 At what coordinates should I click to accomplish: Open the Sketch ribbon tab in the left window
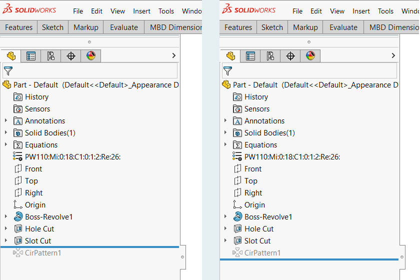(52, 27)
